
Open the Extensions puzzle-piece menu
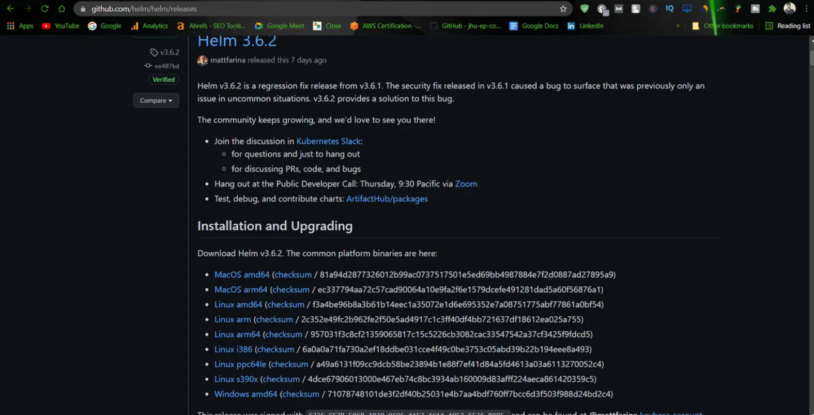coord(772,9)
